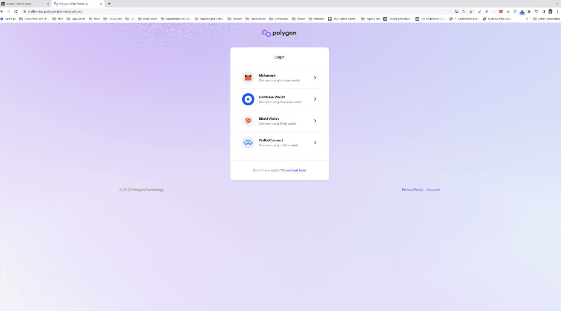Image resolution: width=561 pixels, height=311 pixels.
Task: Select the Polygon Web Wallet v2 tab
Action: pos(78,3)
